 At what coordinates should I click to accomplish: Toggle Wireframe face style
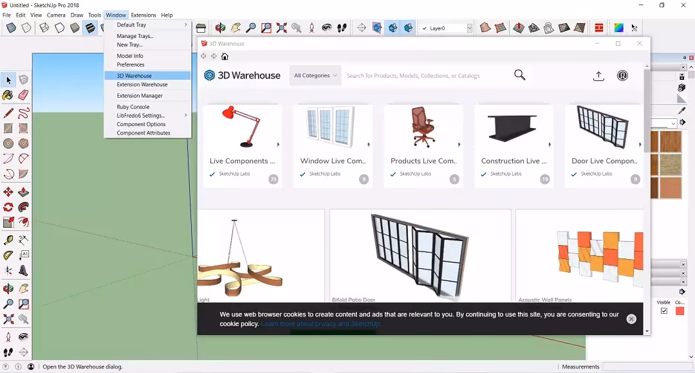(x=44, y=28)
